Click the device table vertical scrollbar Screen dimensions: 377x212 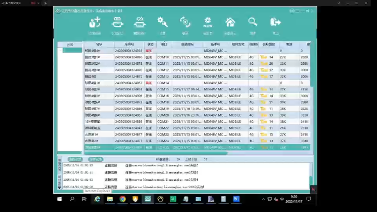tap(312, 65)
